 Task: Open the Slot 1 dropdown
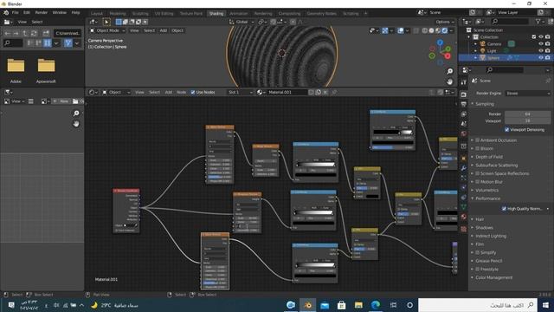(x=240, y=93)
